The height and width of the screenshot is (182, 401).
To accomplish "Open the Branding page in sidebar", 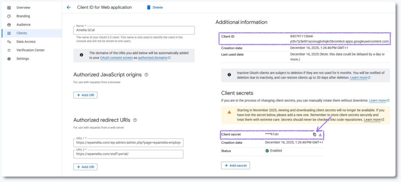I will [23, 16].
